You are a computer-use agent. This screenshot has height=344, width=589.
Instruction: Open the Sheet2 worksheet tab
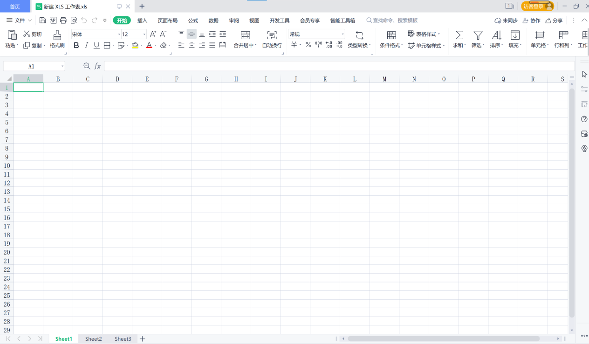(x=93, y=339)
